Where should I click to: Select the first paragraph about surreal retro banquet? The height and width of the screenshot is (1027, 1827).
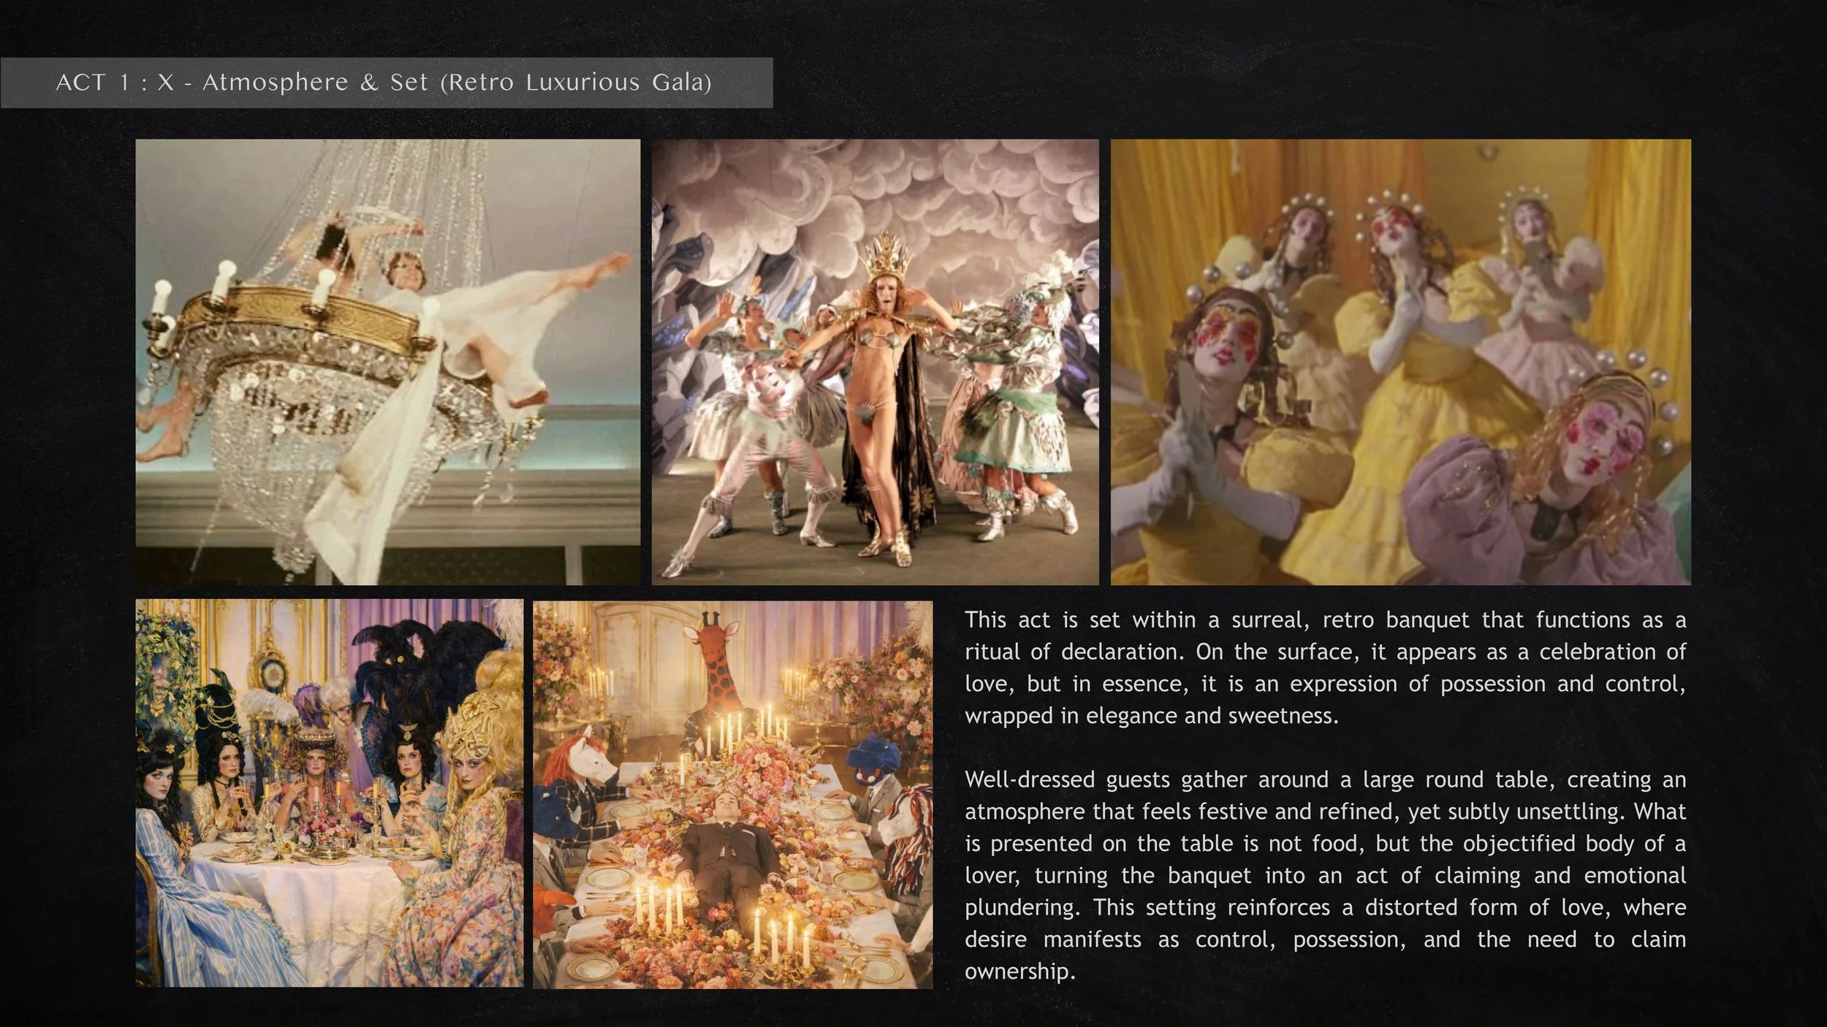(1324, 667)
